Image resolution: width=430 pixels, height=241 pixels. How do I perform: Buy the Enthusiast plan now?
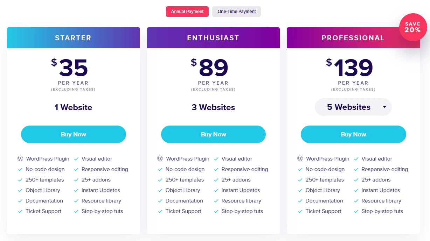pyautogui.click(x=213, y=134)
